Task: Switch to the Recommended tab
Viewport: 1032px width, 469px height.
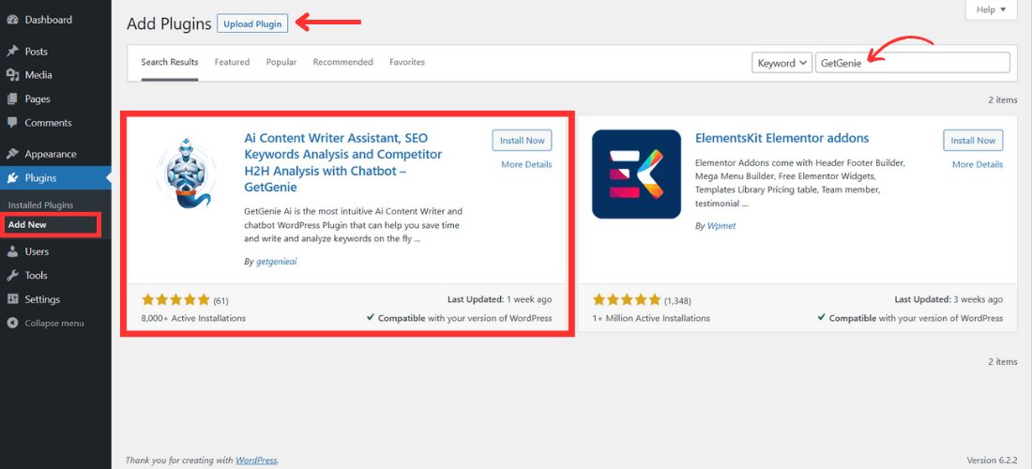Action: click(342, 62)
